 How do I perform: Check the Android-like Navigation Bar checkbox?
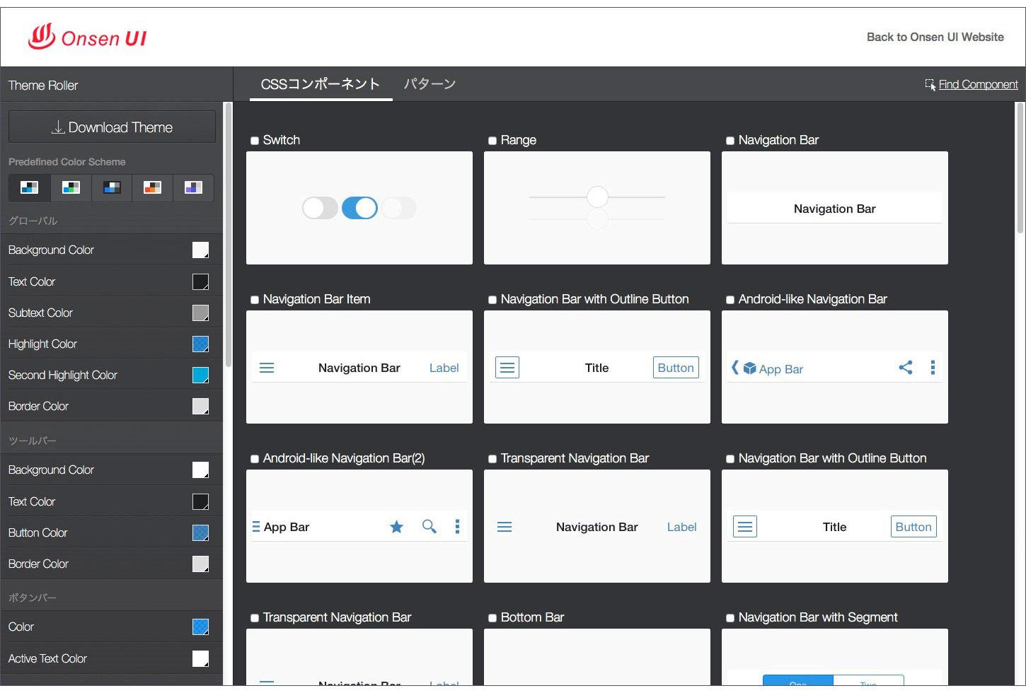(730, 300)
